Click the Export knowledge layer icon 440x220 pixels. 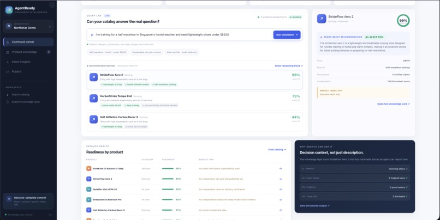click(x=8, y=102)
